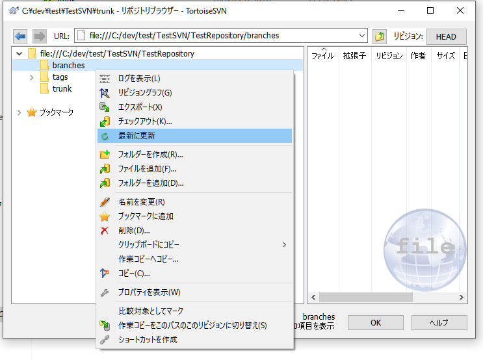Image resolution: width=483 pixels, height=360 pixels.
Task: Click the blue back navigation arrow
Action: click(20, 36)
